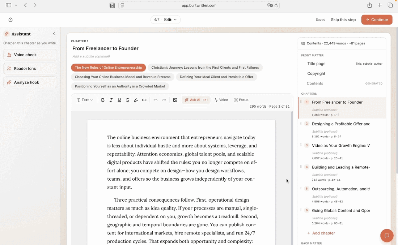
Task: Select The New Rules of Online Entrepreneurship tab
Action: [109, 68]
